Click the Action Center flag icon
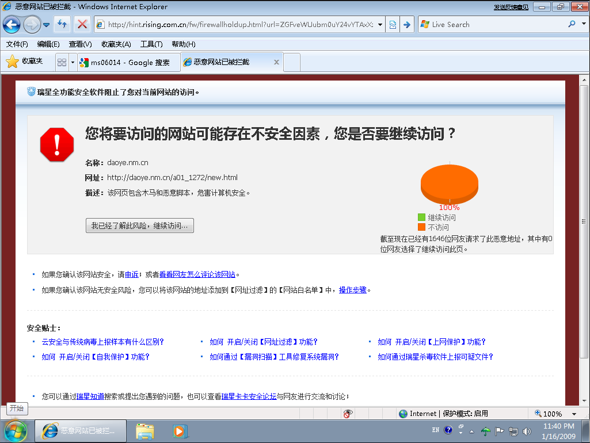This screenshot has width=590, height=443. pyautogui.click(x=499, y=431)
